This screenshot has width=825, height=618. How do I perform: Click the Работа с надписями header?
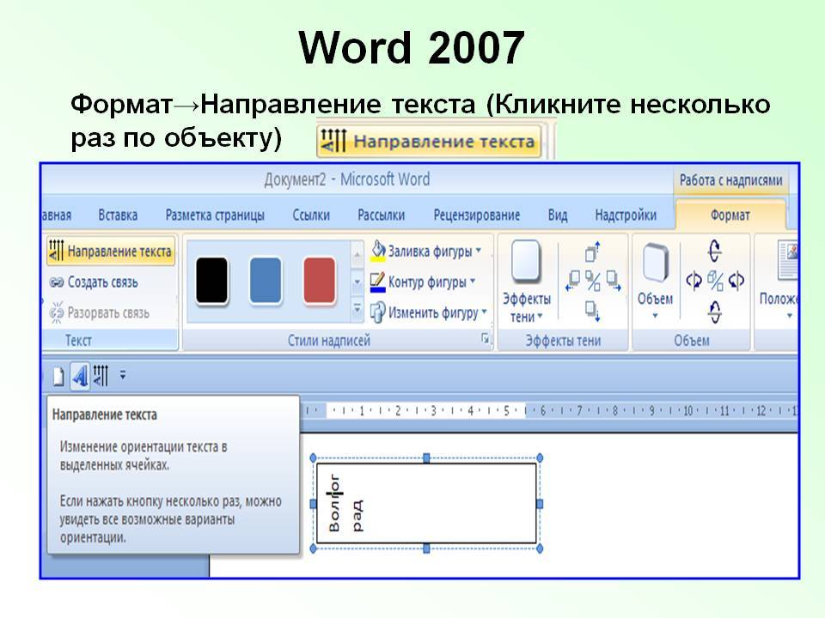(x=730, y=180)
